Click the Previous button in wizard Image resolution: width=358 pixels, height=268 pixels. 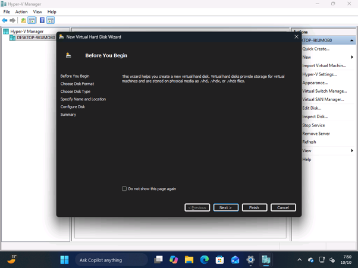(x=197, y=207)
